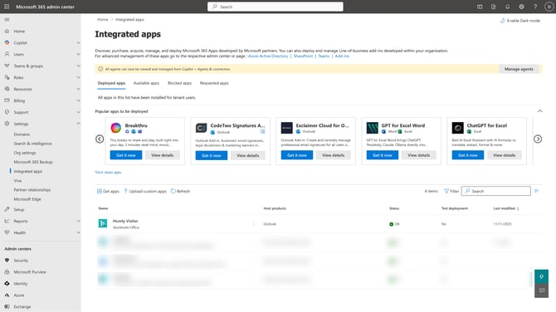Click the Reports chart icon
The height and width of the screenshot is (312, 556).
click(7, 222)
